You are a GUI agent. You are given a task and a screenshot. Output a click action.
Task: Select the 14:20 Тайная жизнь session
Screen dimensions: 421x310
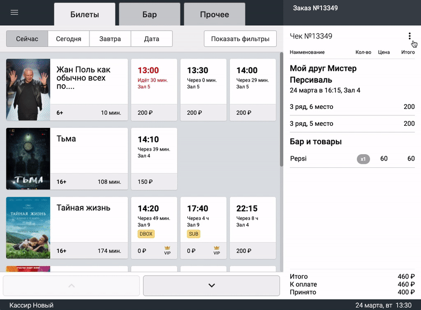(x=154, y=228)
